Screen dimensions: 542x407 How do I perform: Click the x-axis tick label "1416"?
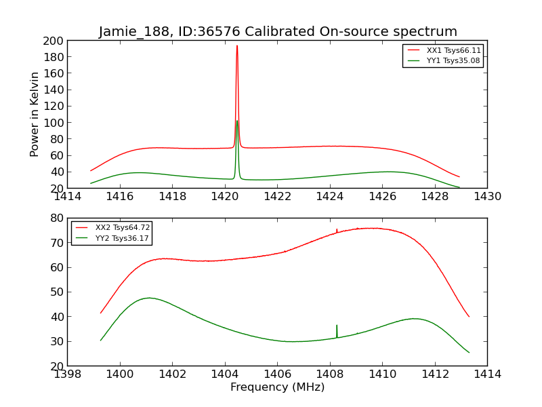(120, 196)
